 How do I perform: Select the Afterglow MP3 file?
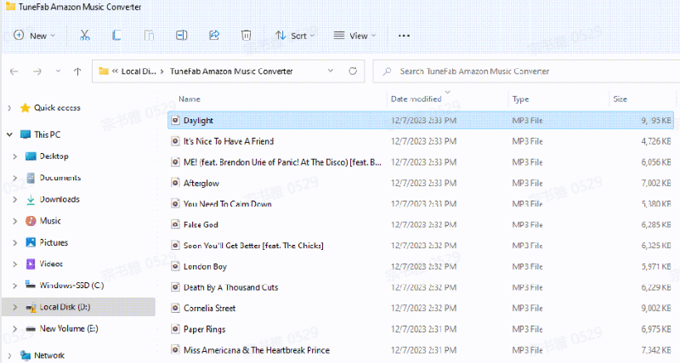[x=421, y=183]
